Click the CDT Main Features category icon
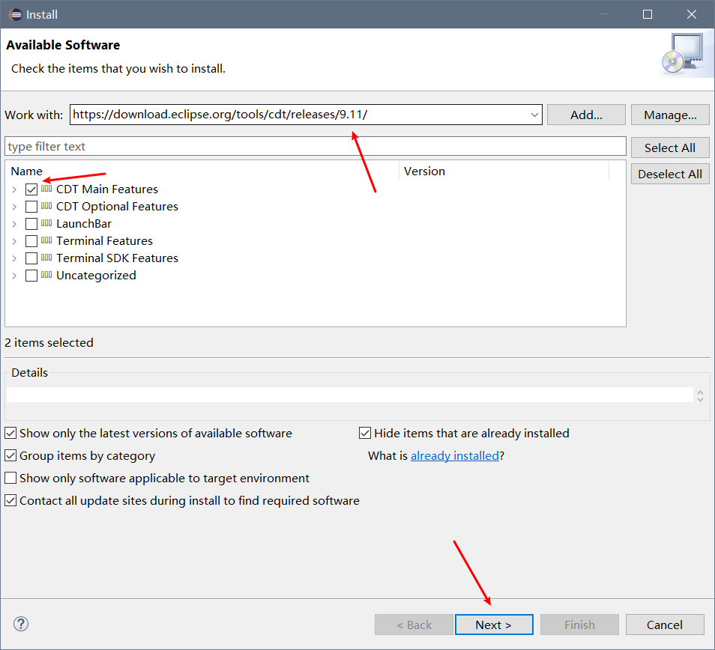Image resolution: width=715 pixels, height=650 pixels. click(x=46, y=189)
